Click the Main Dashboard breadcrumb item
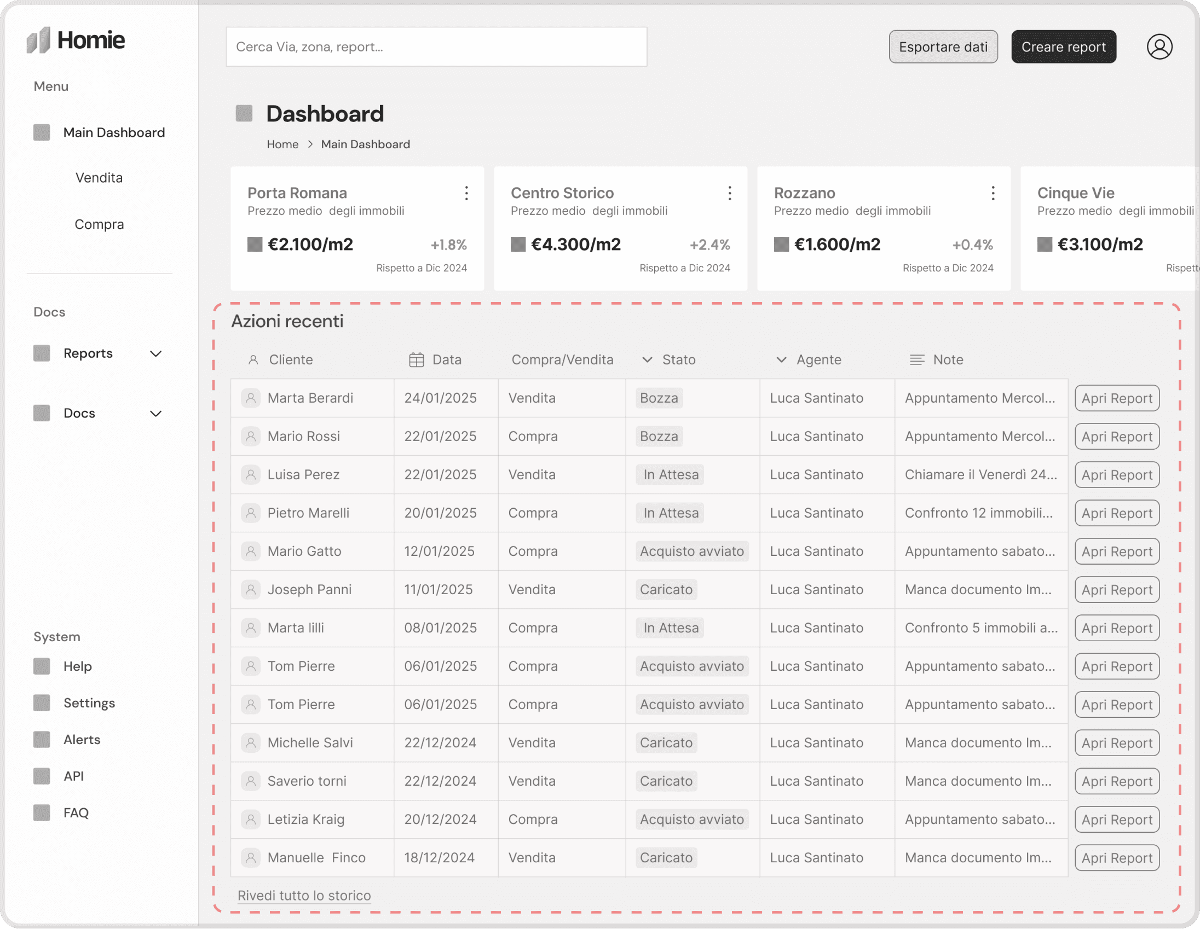This screenshot has width=1200, height=929. pos(365,144)
